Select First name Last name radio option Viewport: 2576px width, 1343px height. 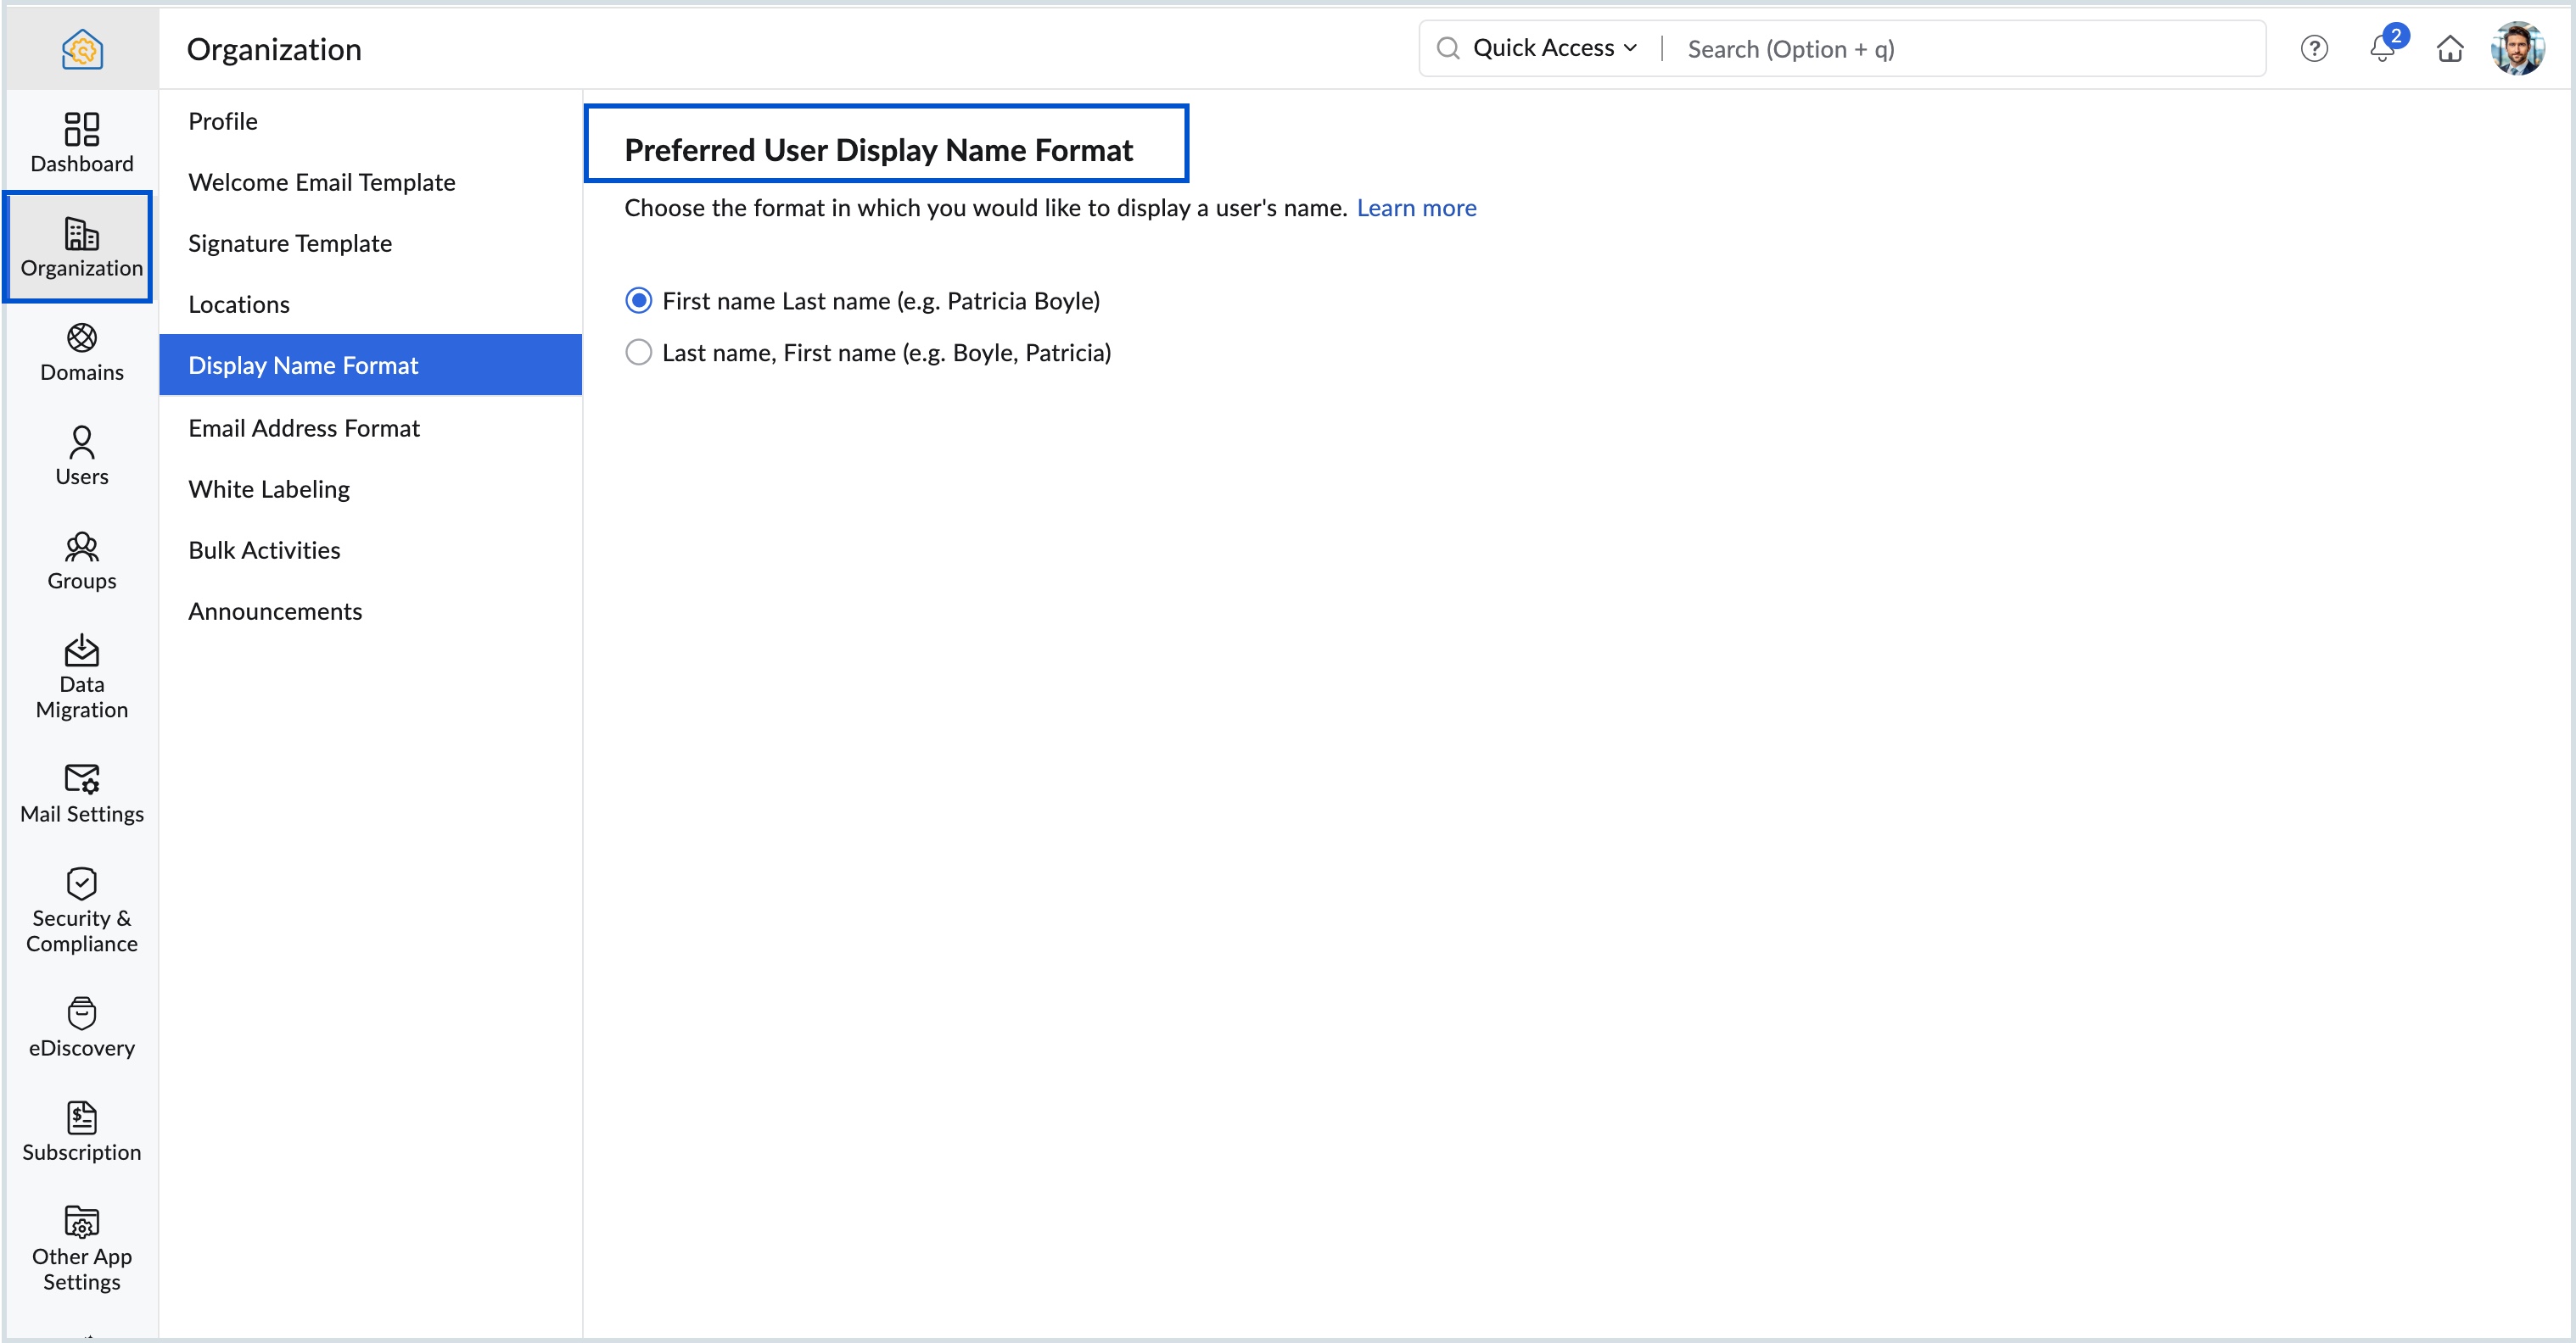click(639, 301)
